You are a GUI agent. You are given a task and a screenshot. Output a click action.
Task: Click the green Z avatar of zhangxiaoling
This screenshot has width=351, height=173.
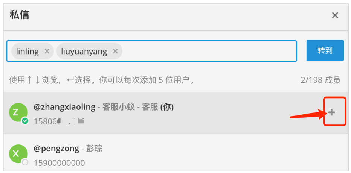click(18, 112)
